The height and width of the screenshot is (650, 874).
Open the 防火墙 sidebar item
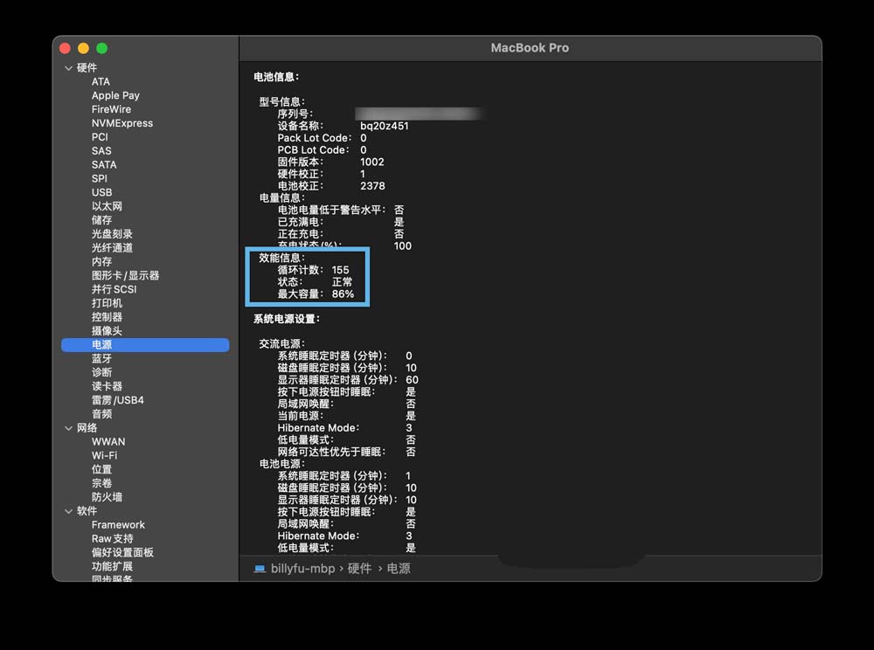pos(107,497)
